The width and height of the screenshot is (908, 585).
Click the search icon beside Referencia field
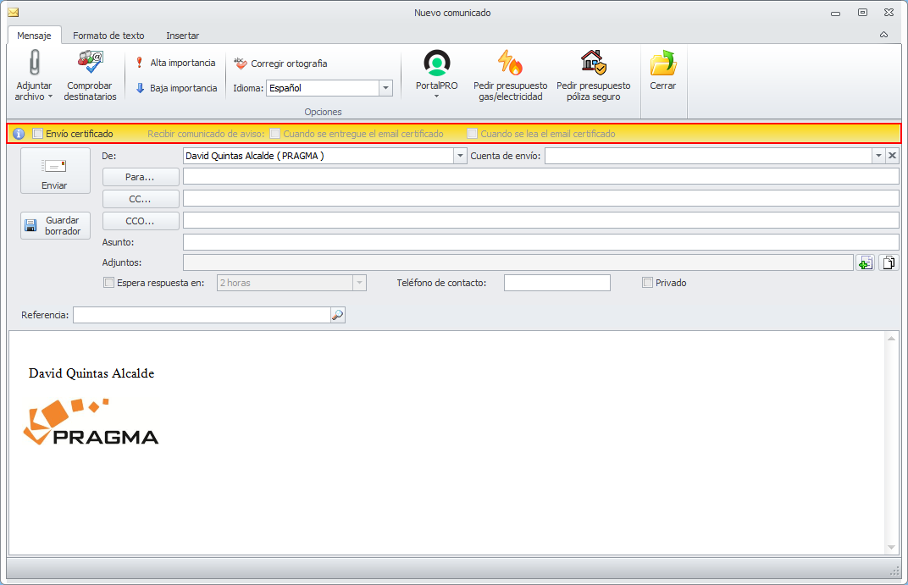(337, 315)
